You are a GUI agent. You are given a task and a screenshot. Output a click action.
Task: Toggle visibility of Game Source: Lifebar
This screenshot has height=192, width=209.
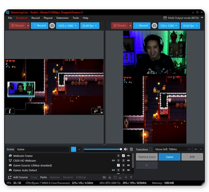[x=128, y=166]
